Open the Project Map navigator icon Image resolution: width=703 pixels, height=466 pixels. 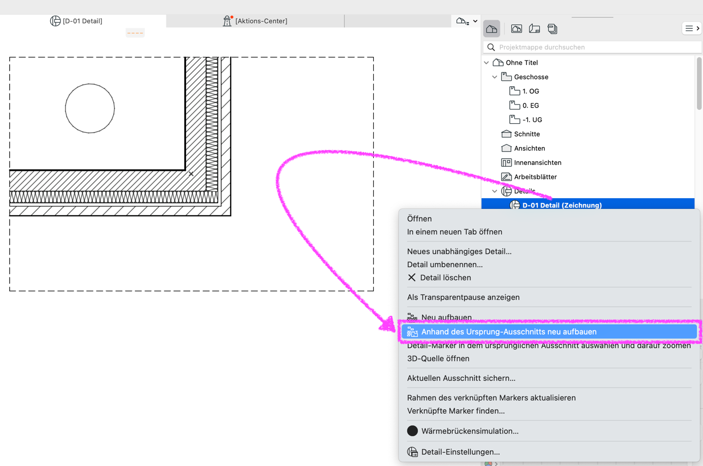click(x=491, y=29)
